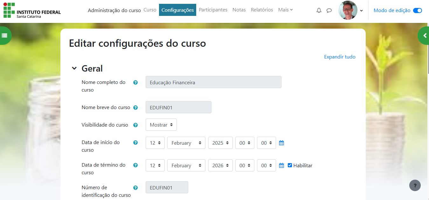
Task: Click the user profile avatar
Action: pyautogui.click(x=348, y=10)
